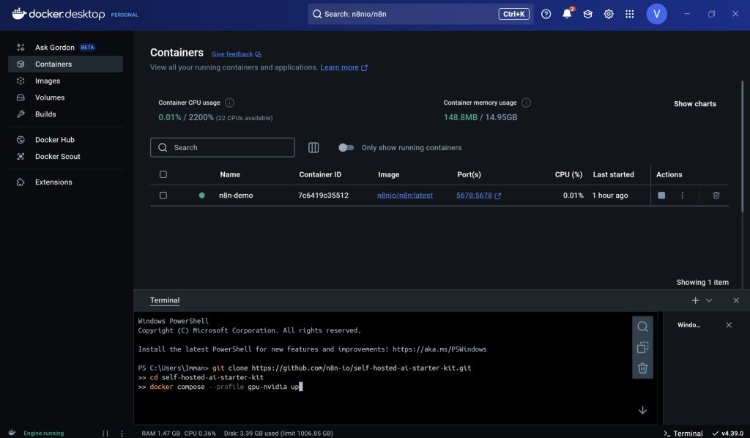Click the containers Search field
This screenshot has width=750, height=438.
click(223, 148)
